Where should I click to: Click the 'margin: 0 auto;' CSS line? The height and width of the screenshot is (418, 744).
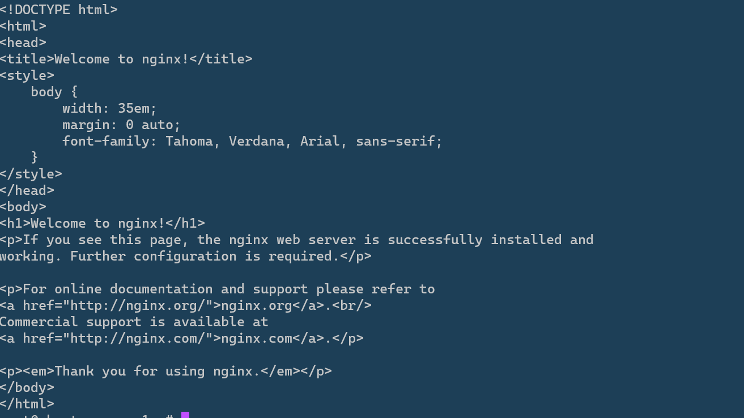[x=121, y=125]
